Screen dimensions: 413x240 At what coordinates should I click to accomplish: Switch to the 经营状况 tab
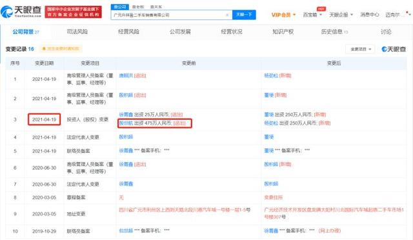coord(232,32)
